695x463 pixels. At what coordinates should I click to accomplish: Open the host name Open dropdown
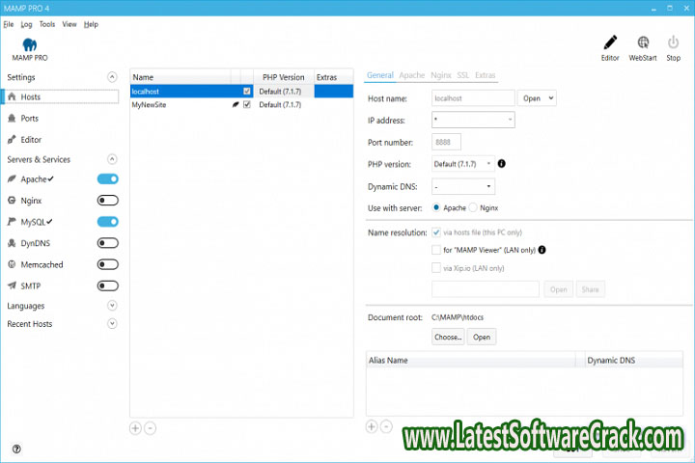tap(537, 98)
